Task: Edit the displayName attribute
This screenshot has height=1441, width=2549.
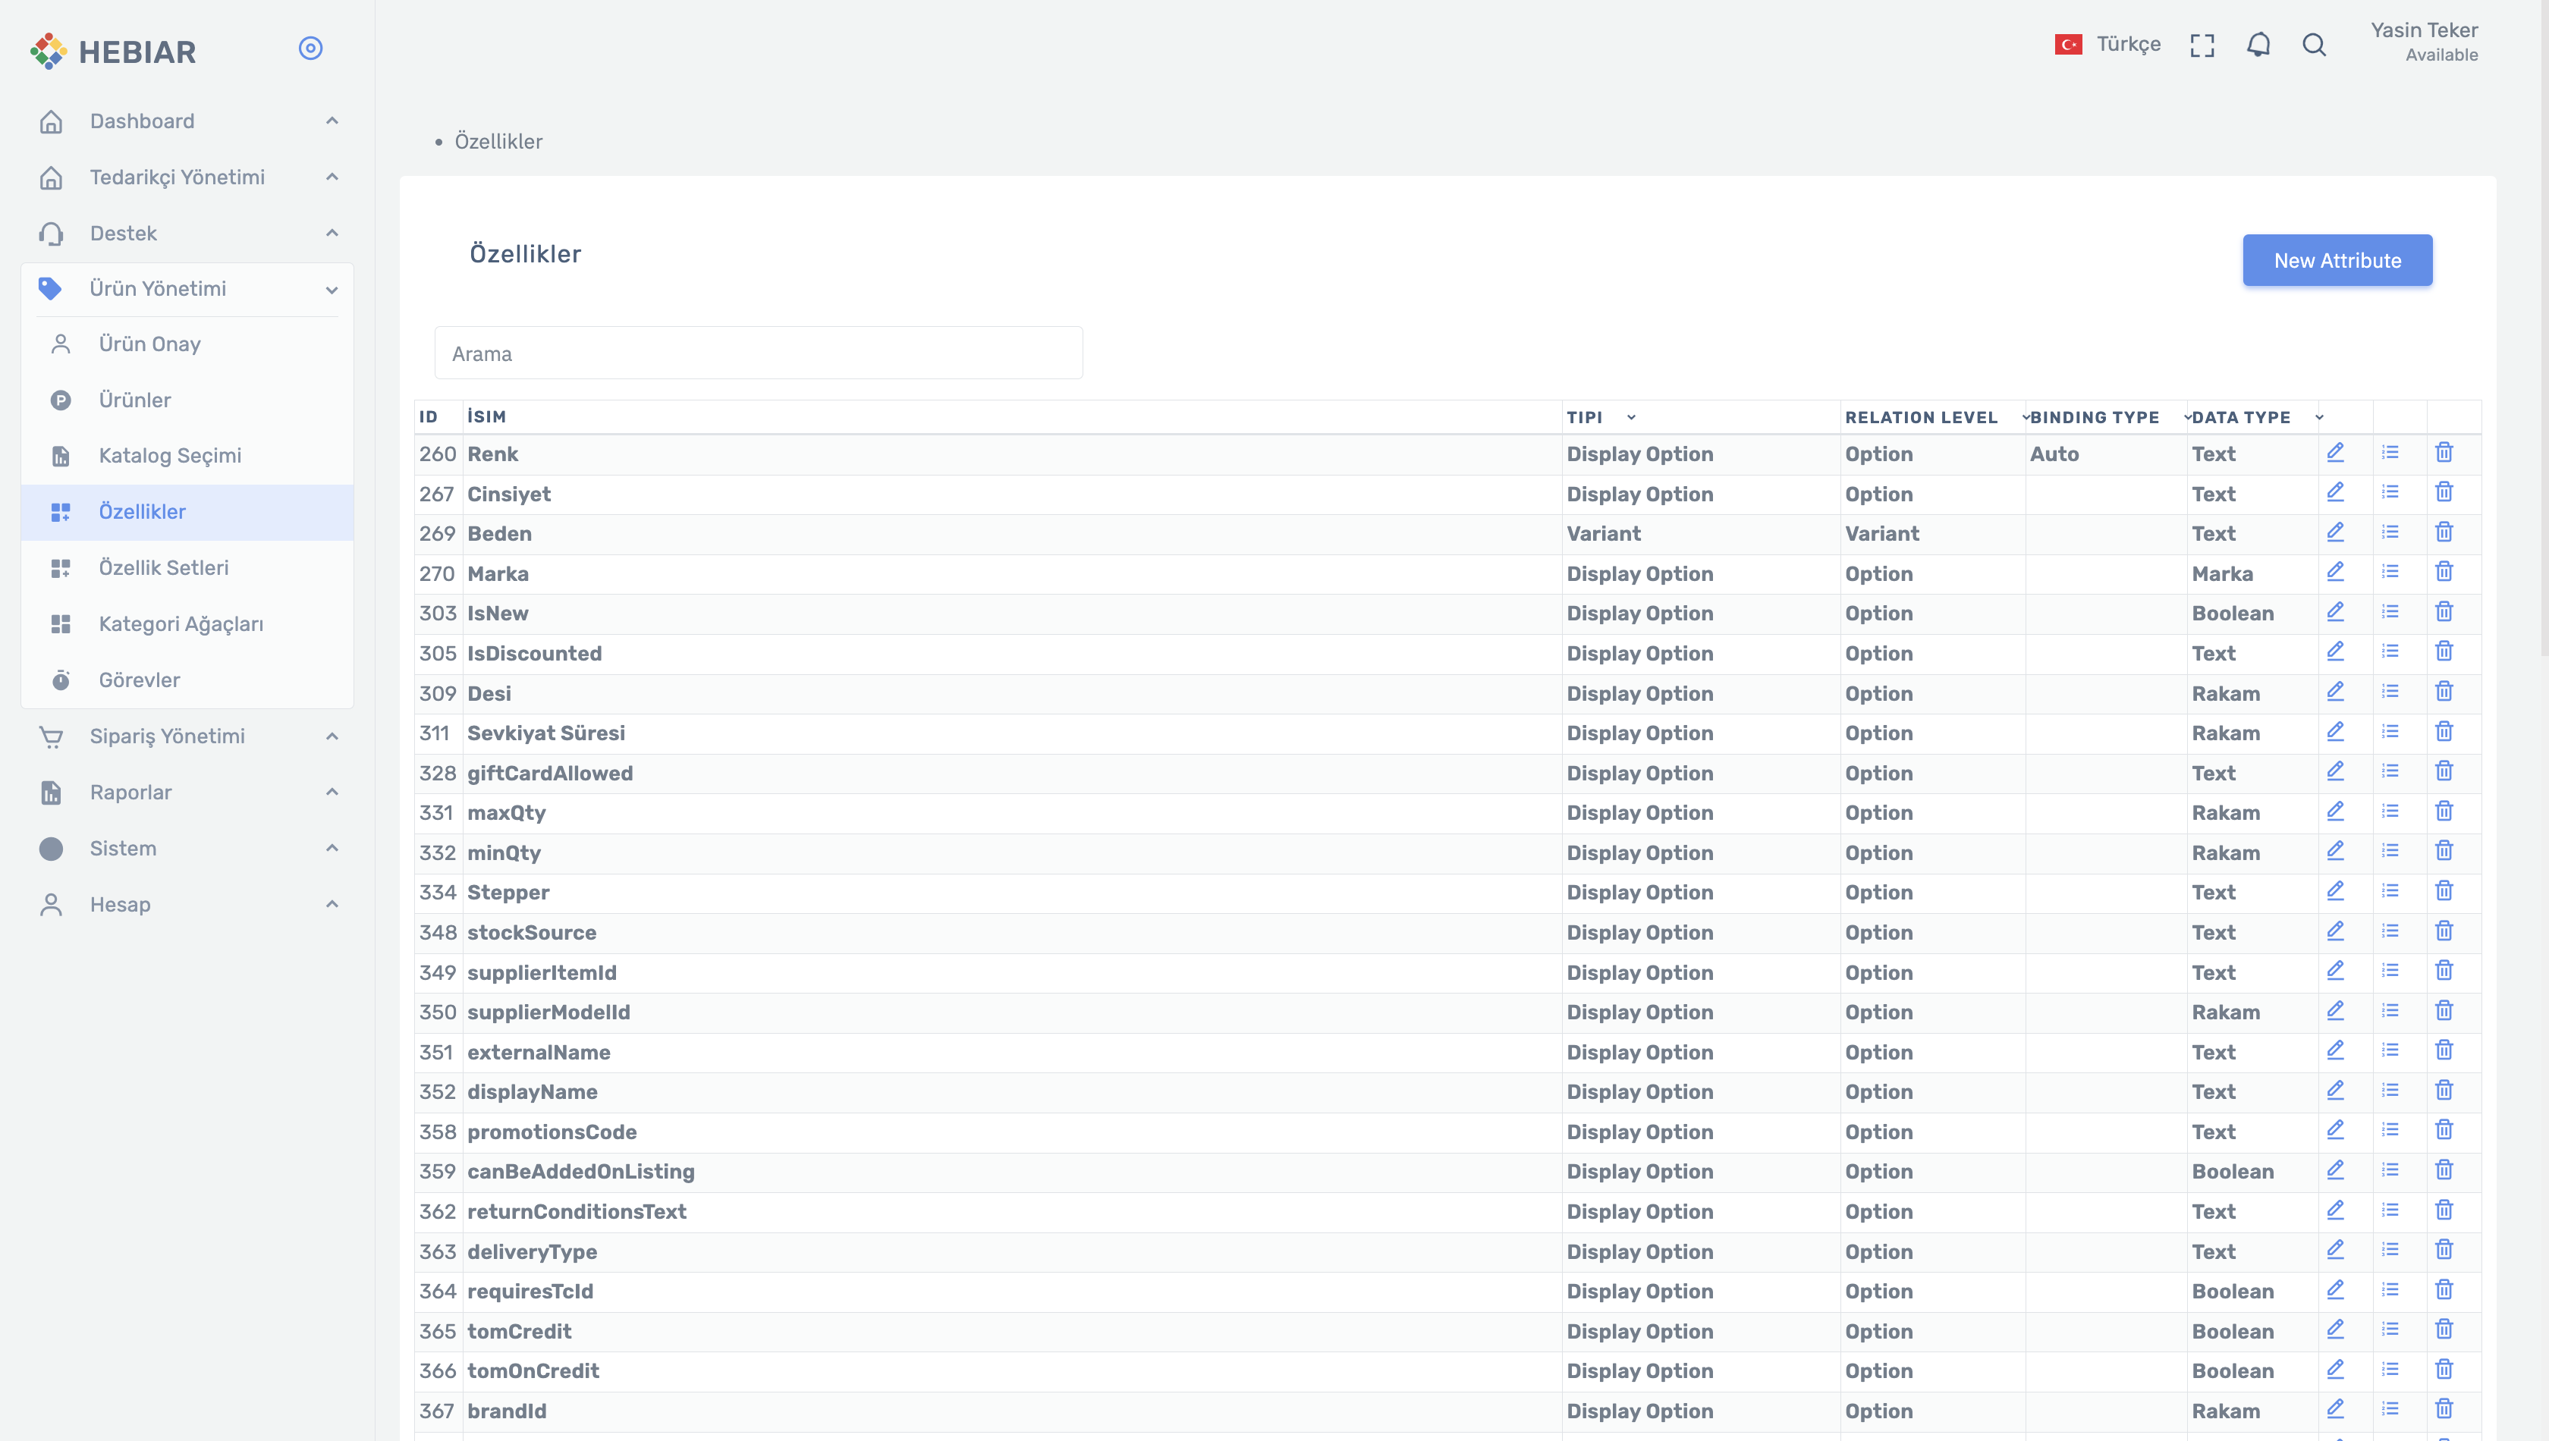Action: tap(2335, 1091)
